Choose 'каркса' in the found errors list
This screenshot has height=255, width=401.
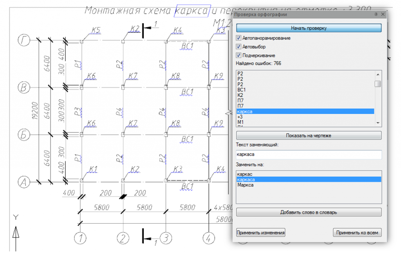click(305, 111)
